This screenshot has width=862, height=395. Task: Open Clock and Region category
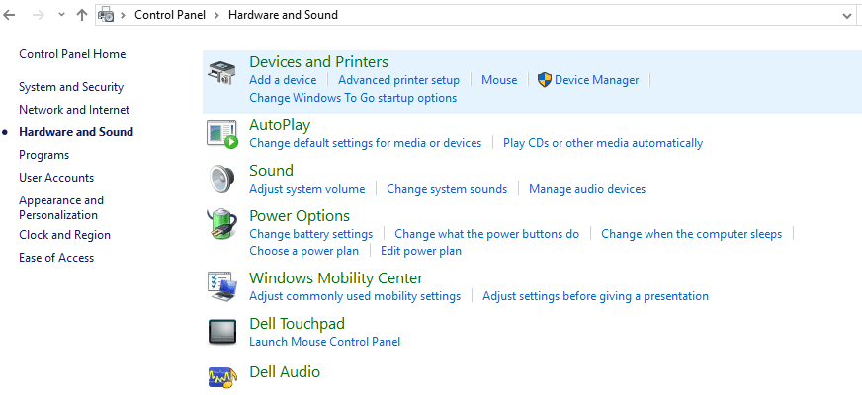[64, 235]
